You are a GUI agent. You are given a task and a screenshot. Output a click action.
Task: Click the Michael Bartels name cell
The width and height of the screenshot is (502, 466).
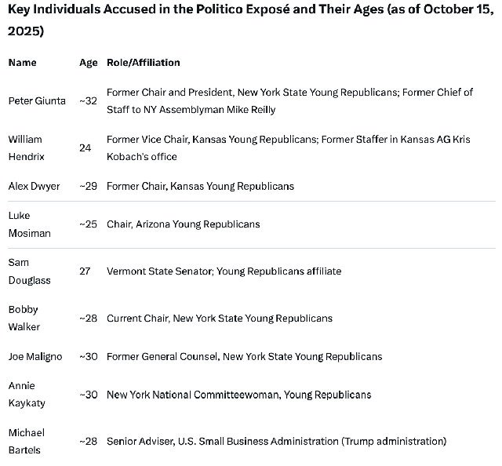(x=26, y=442)
